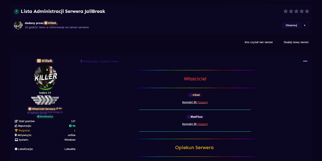Open Kontakt link under BlueFixus

tap(187, 124)
